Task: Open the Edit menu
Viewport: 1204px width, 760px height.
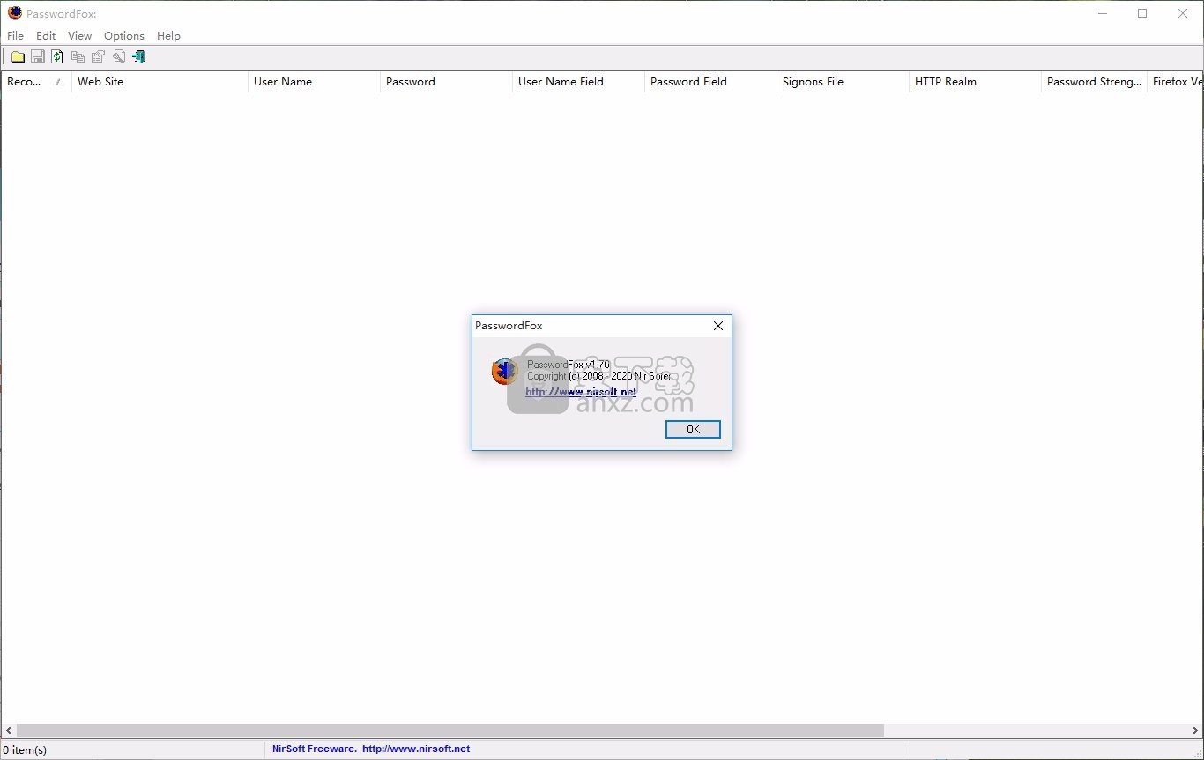Action: point(46,36)
